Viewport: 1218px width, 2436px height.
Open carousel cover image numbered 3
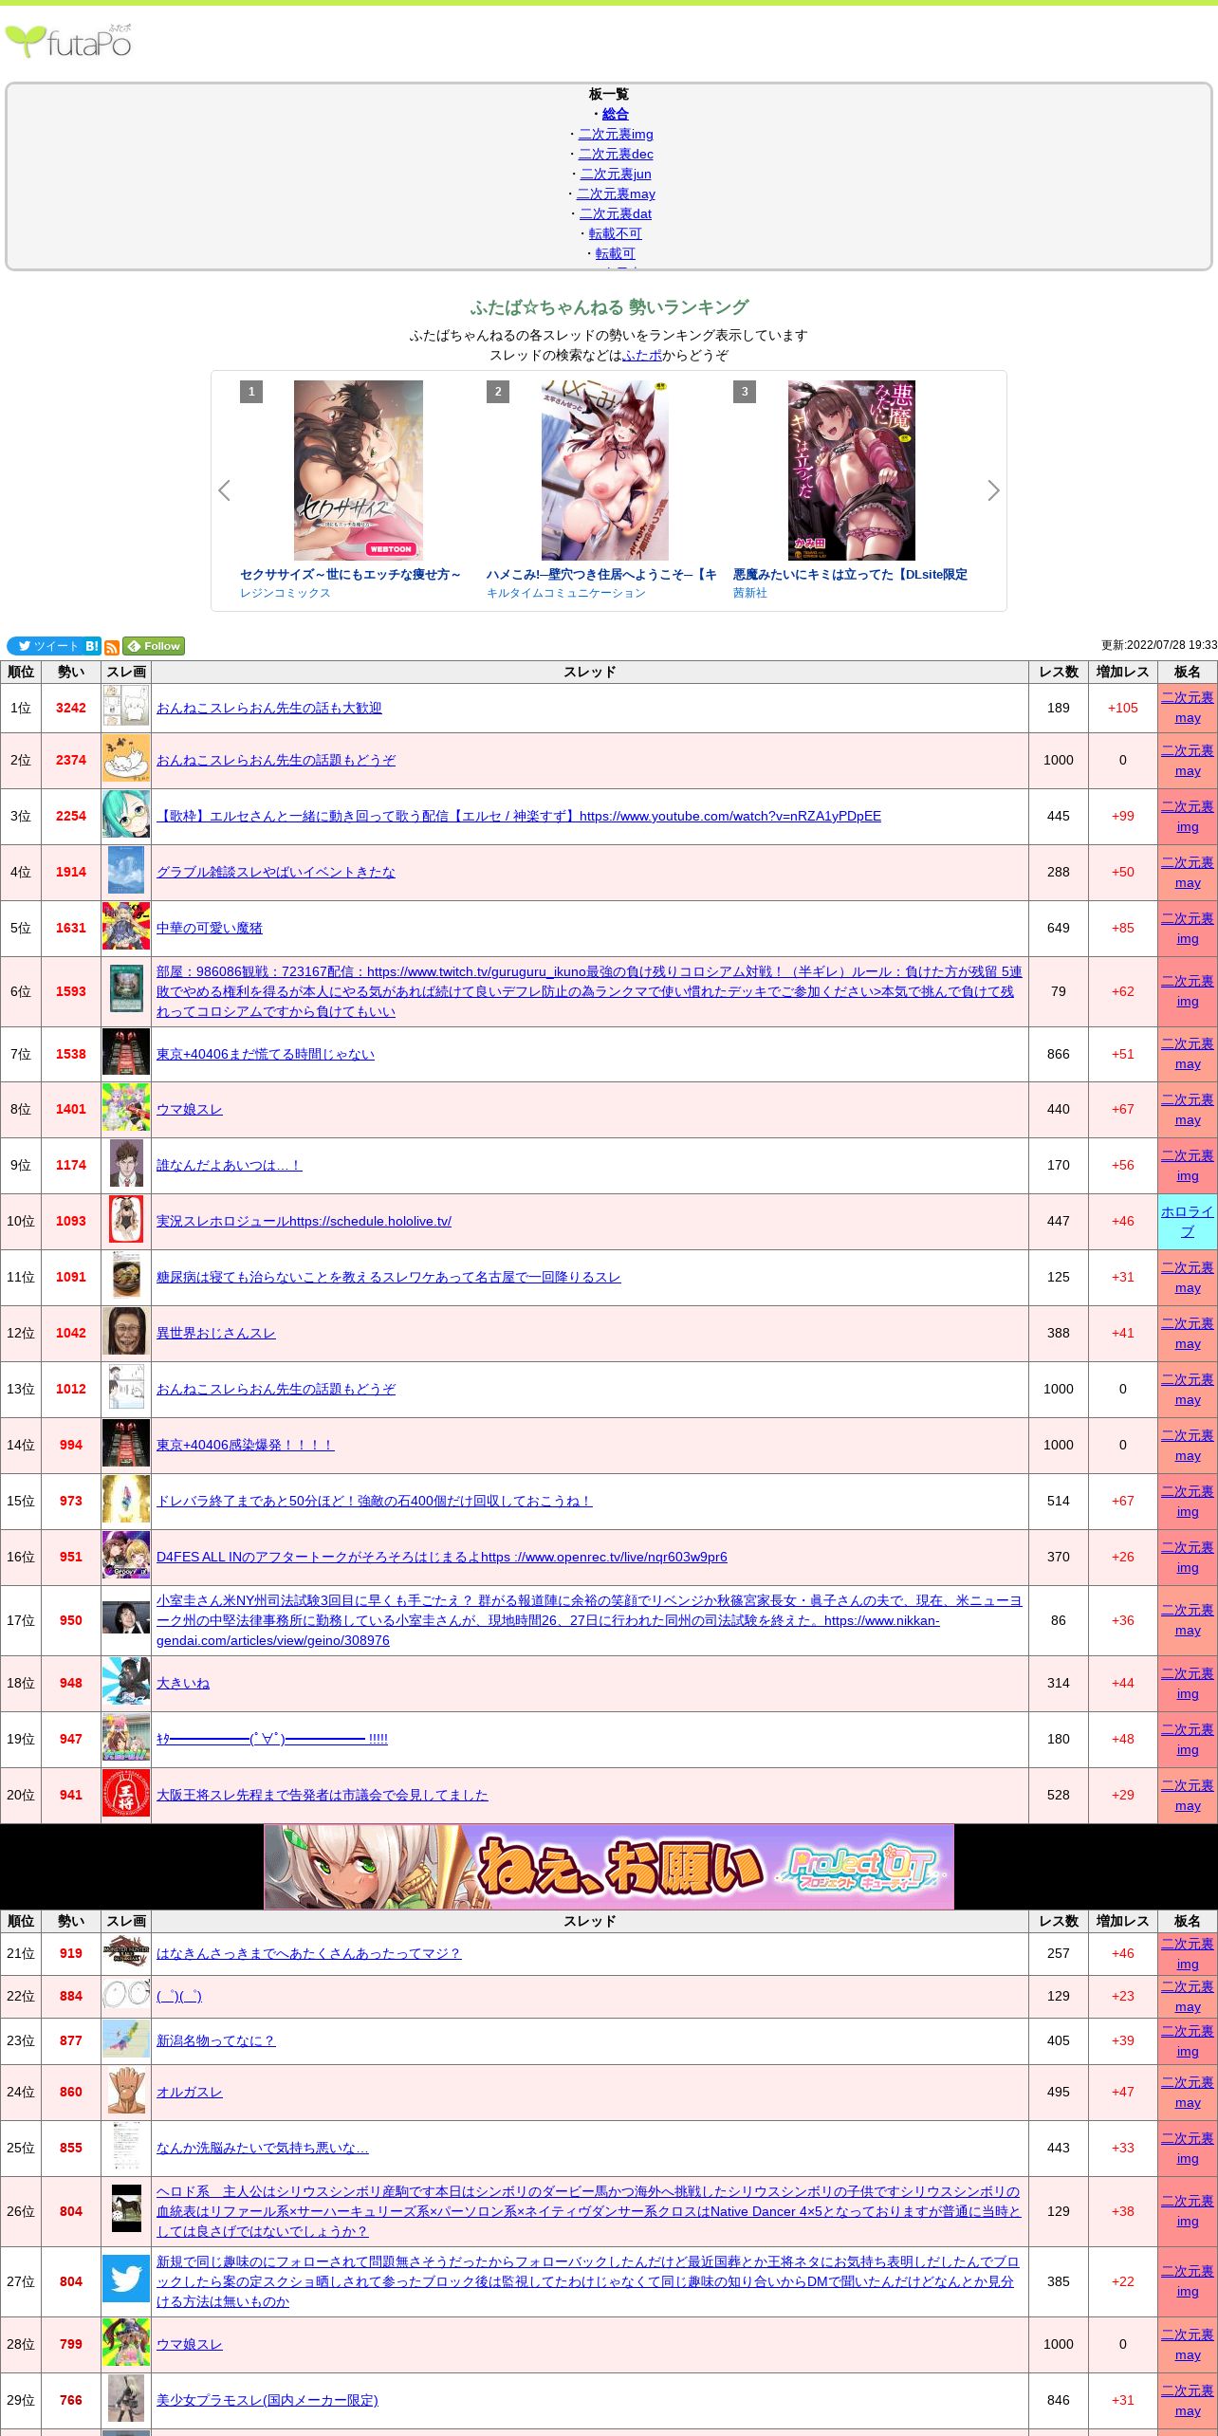(852, 471)
